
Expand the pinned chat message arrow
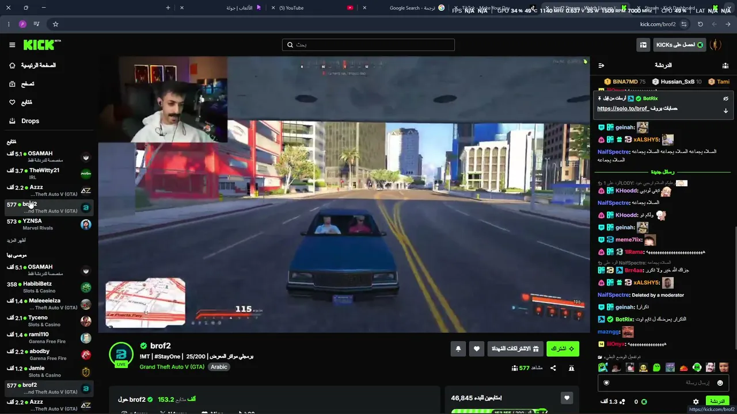725,110
